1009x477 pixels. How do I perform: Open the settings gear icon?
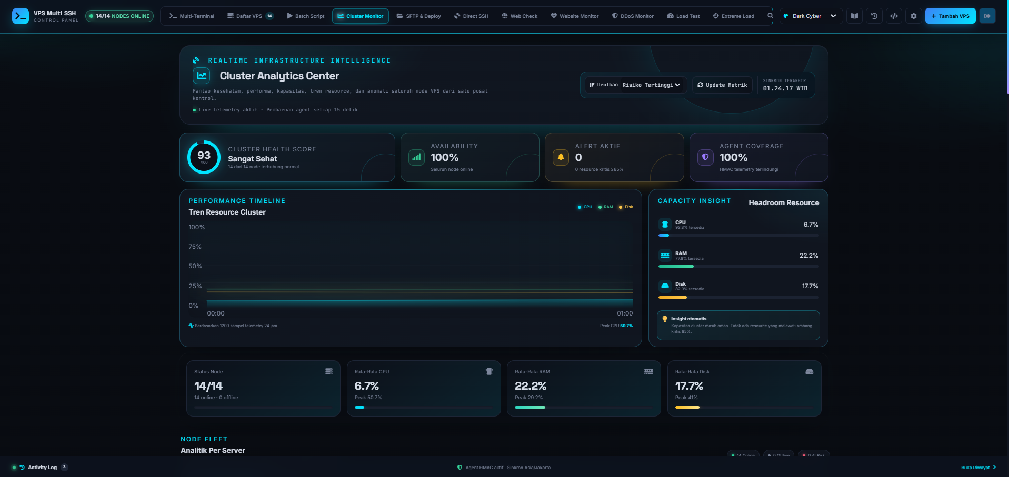[x=914, y=16]
